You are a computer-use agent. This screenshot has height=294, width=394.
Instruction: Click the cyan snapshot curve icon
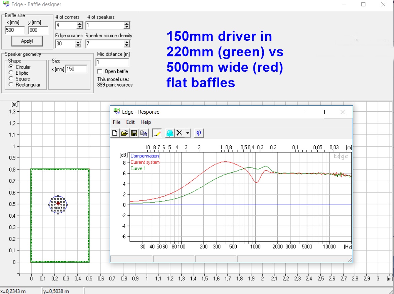point(170,133)
